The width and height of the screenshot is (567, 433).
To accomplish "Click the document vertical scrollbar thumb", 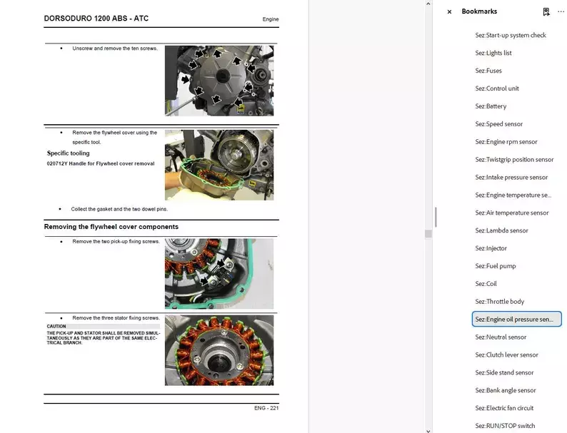I will coord(428,233).
